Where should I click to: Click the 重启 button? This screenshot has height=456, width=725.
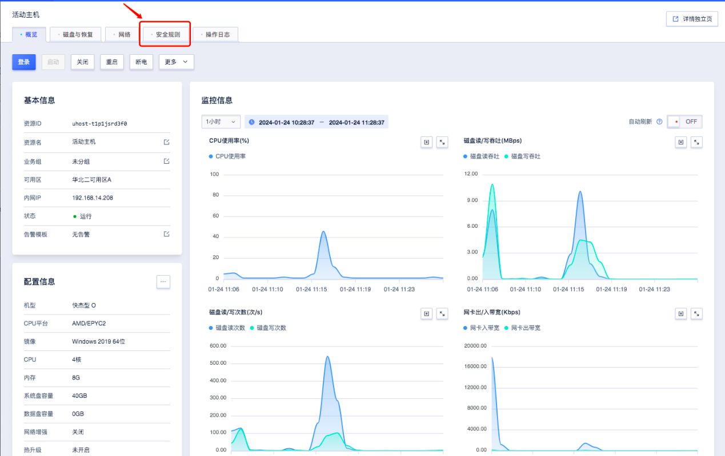(x=112, y=62)
